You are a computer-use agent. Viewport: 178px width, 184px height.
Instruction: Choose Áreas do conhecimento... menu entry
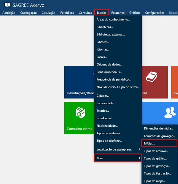113,19
